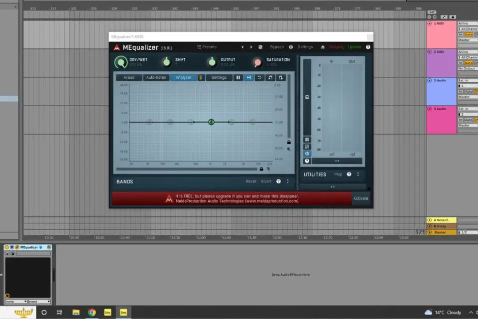Click the pause icon in the Analyzer toolbar

[x=239, y=77]
